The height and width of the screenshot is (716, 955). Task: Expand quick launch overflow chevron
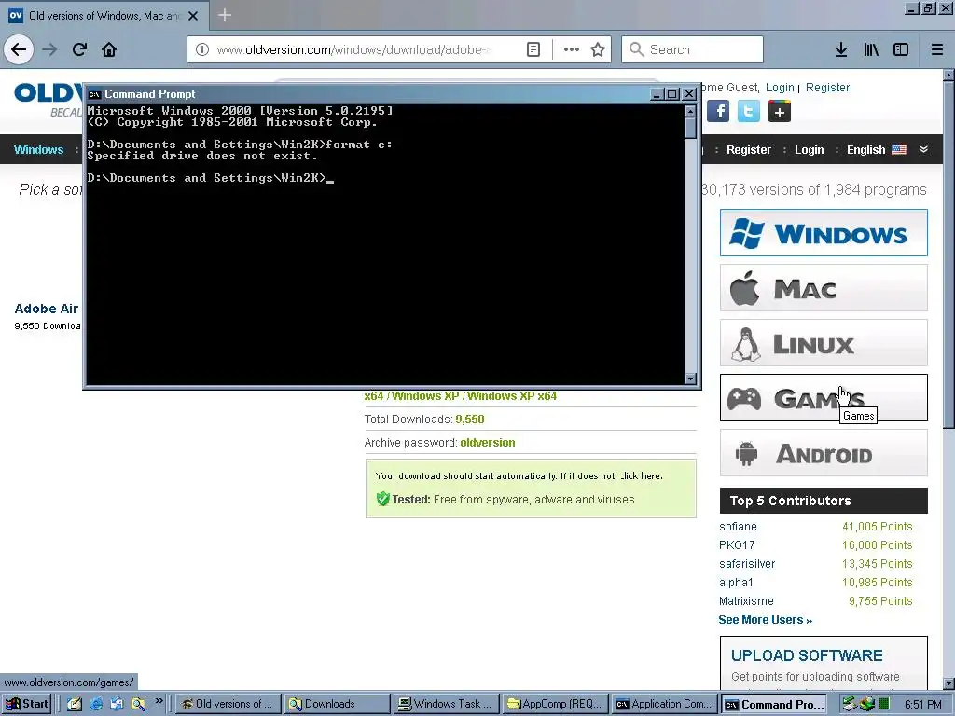pos(159,701)
